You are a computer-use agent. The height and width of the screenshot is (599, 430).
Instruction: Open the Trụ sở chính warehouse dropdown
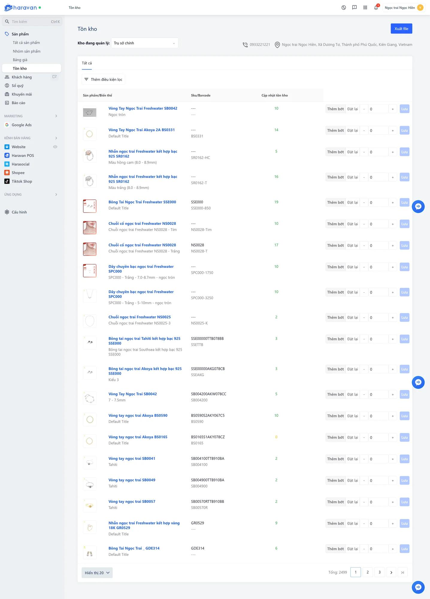tap(145, 43)
